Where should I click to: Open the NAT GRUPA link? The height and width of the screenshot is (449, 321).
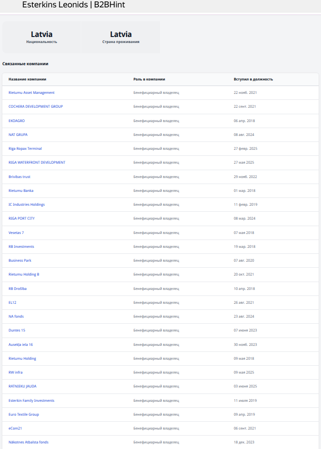point(18,135)
